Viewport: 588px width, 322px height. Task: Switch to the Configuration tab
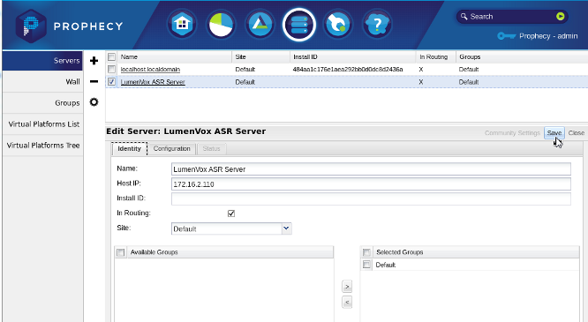pyautogui.click(x=172, y=148)
